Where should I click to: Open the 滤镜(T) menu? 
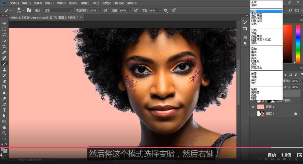point(85,3)
